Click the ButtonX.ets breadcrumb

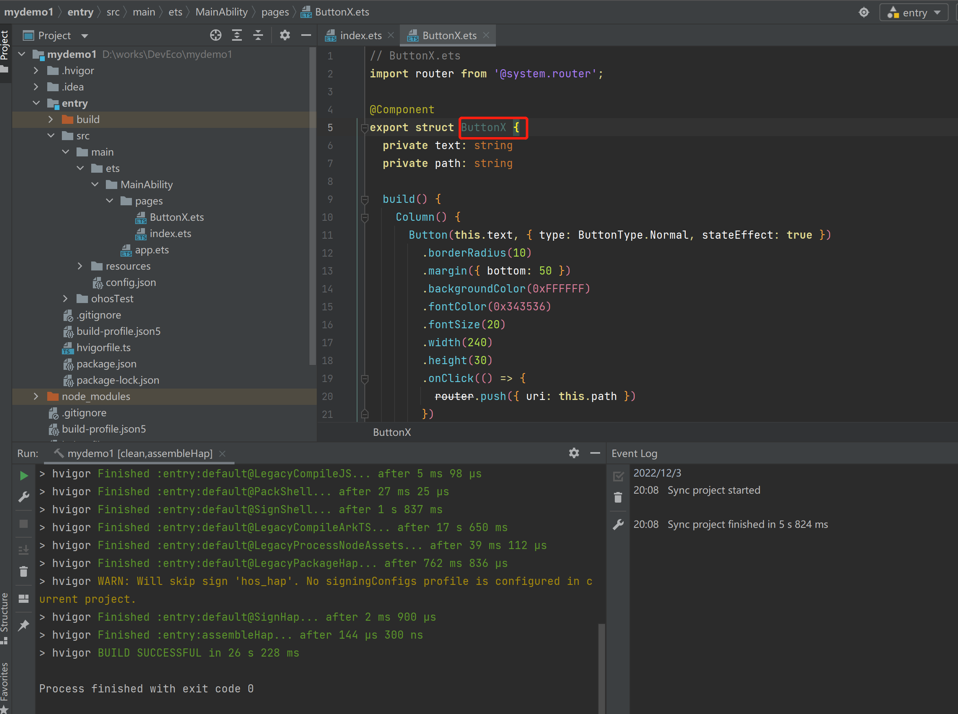tap(335, 12)
